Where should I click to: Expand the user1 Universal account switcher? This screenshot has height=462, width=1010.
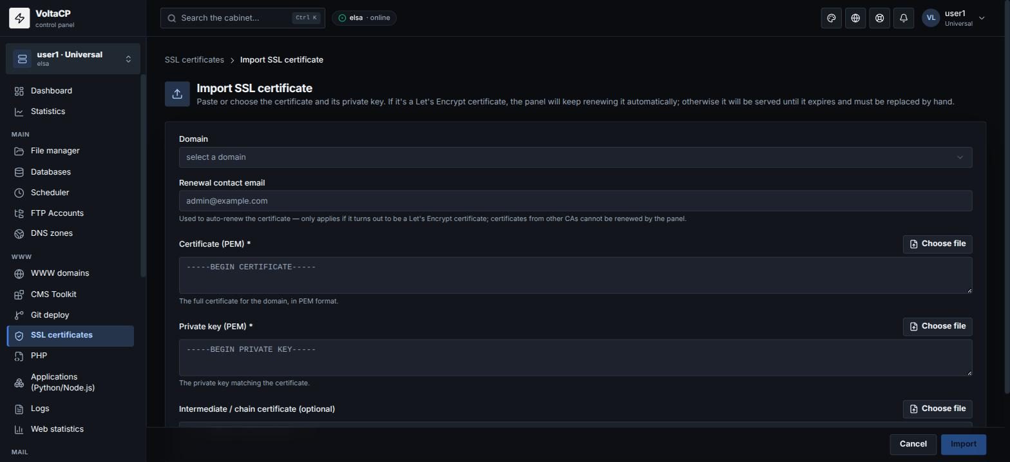[x=73, y=59]
